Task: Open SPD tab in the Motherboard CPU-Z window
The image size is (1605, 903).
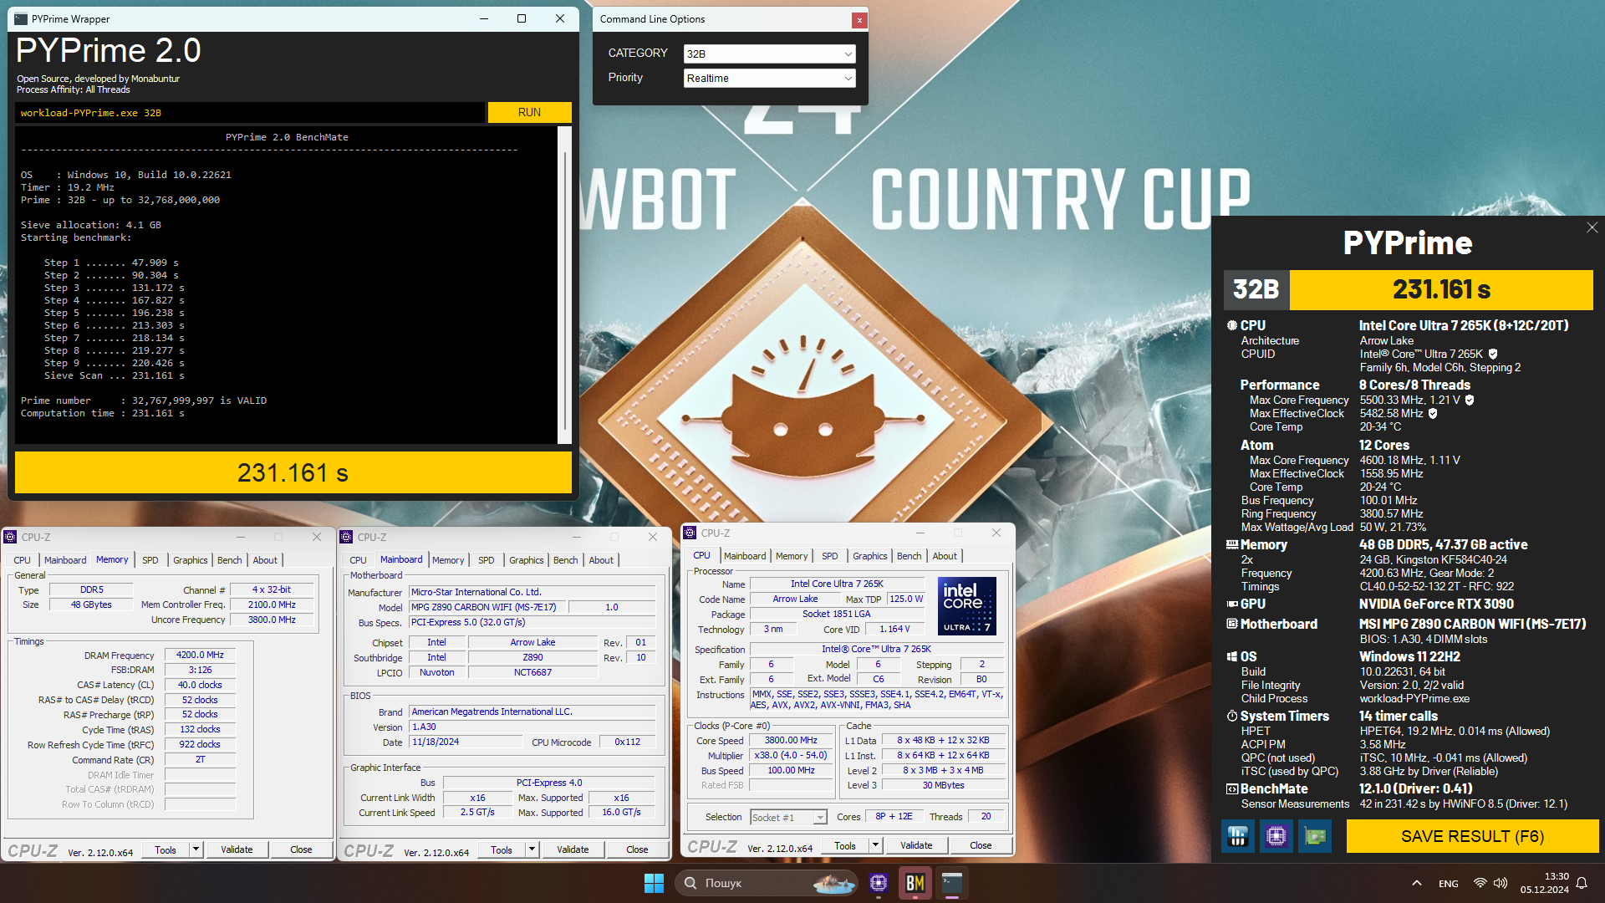Action: click(x=486, y=560)
